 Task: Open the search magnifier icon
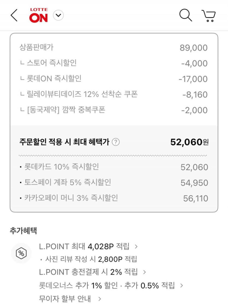pyautogui.click(x=185, y=15)
